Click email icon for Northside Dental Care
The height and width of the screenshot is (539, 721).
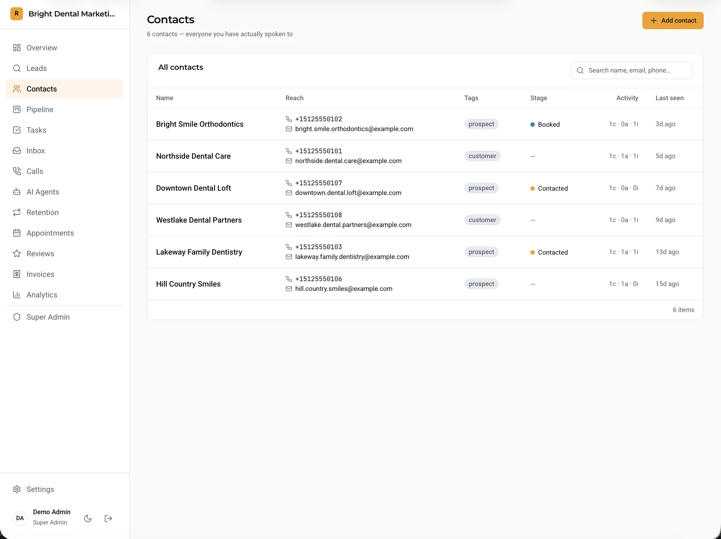[289, 161]
